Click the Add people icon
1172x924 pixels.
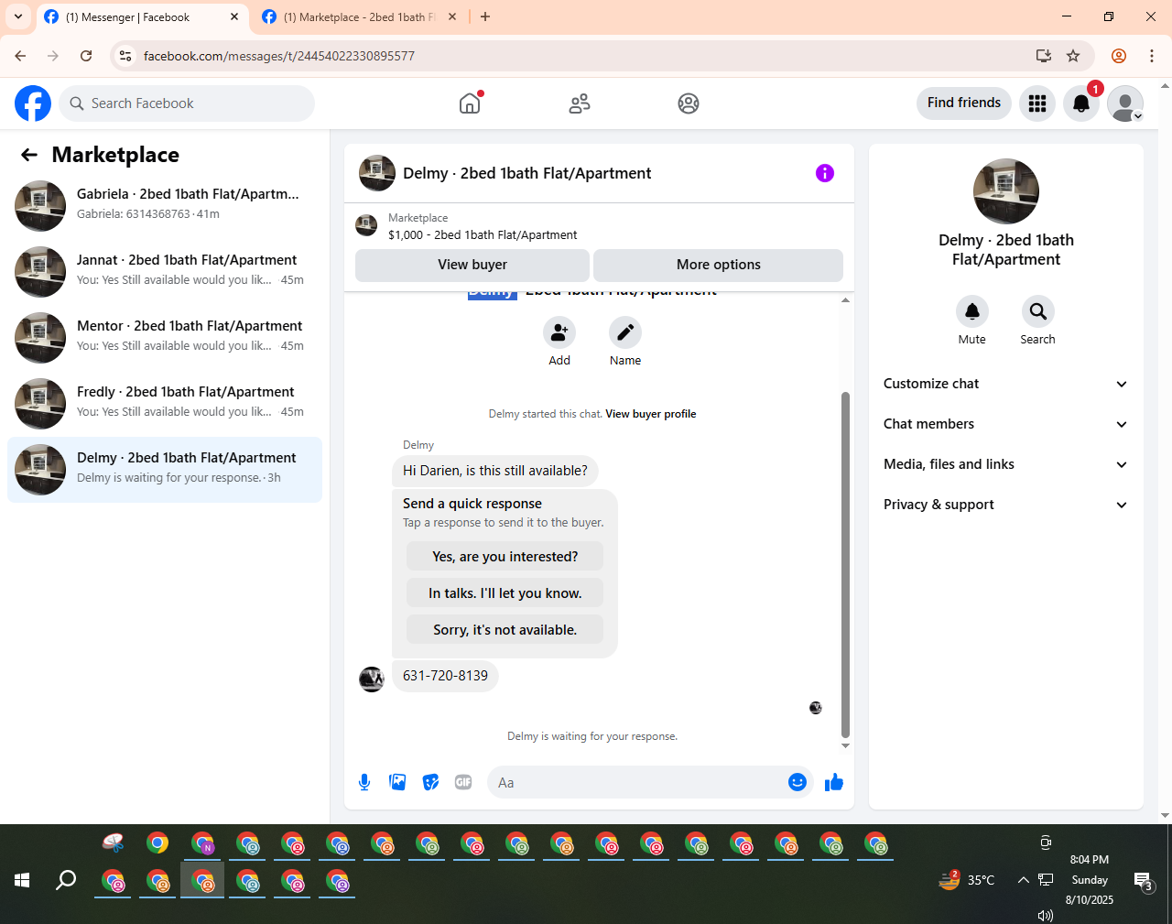click(x=559, y=332)
